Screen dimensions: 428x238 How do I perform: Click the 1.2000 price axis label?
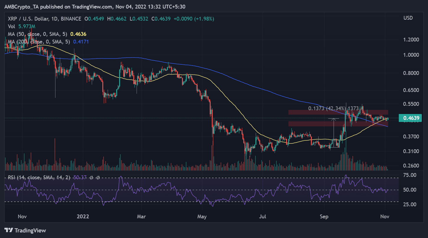click(x=411, y=40)
